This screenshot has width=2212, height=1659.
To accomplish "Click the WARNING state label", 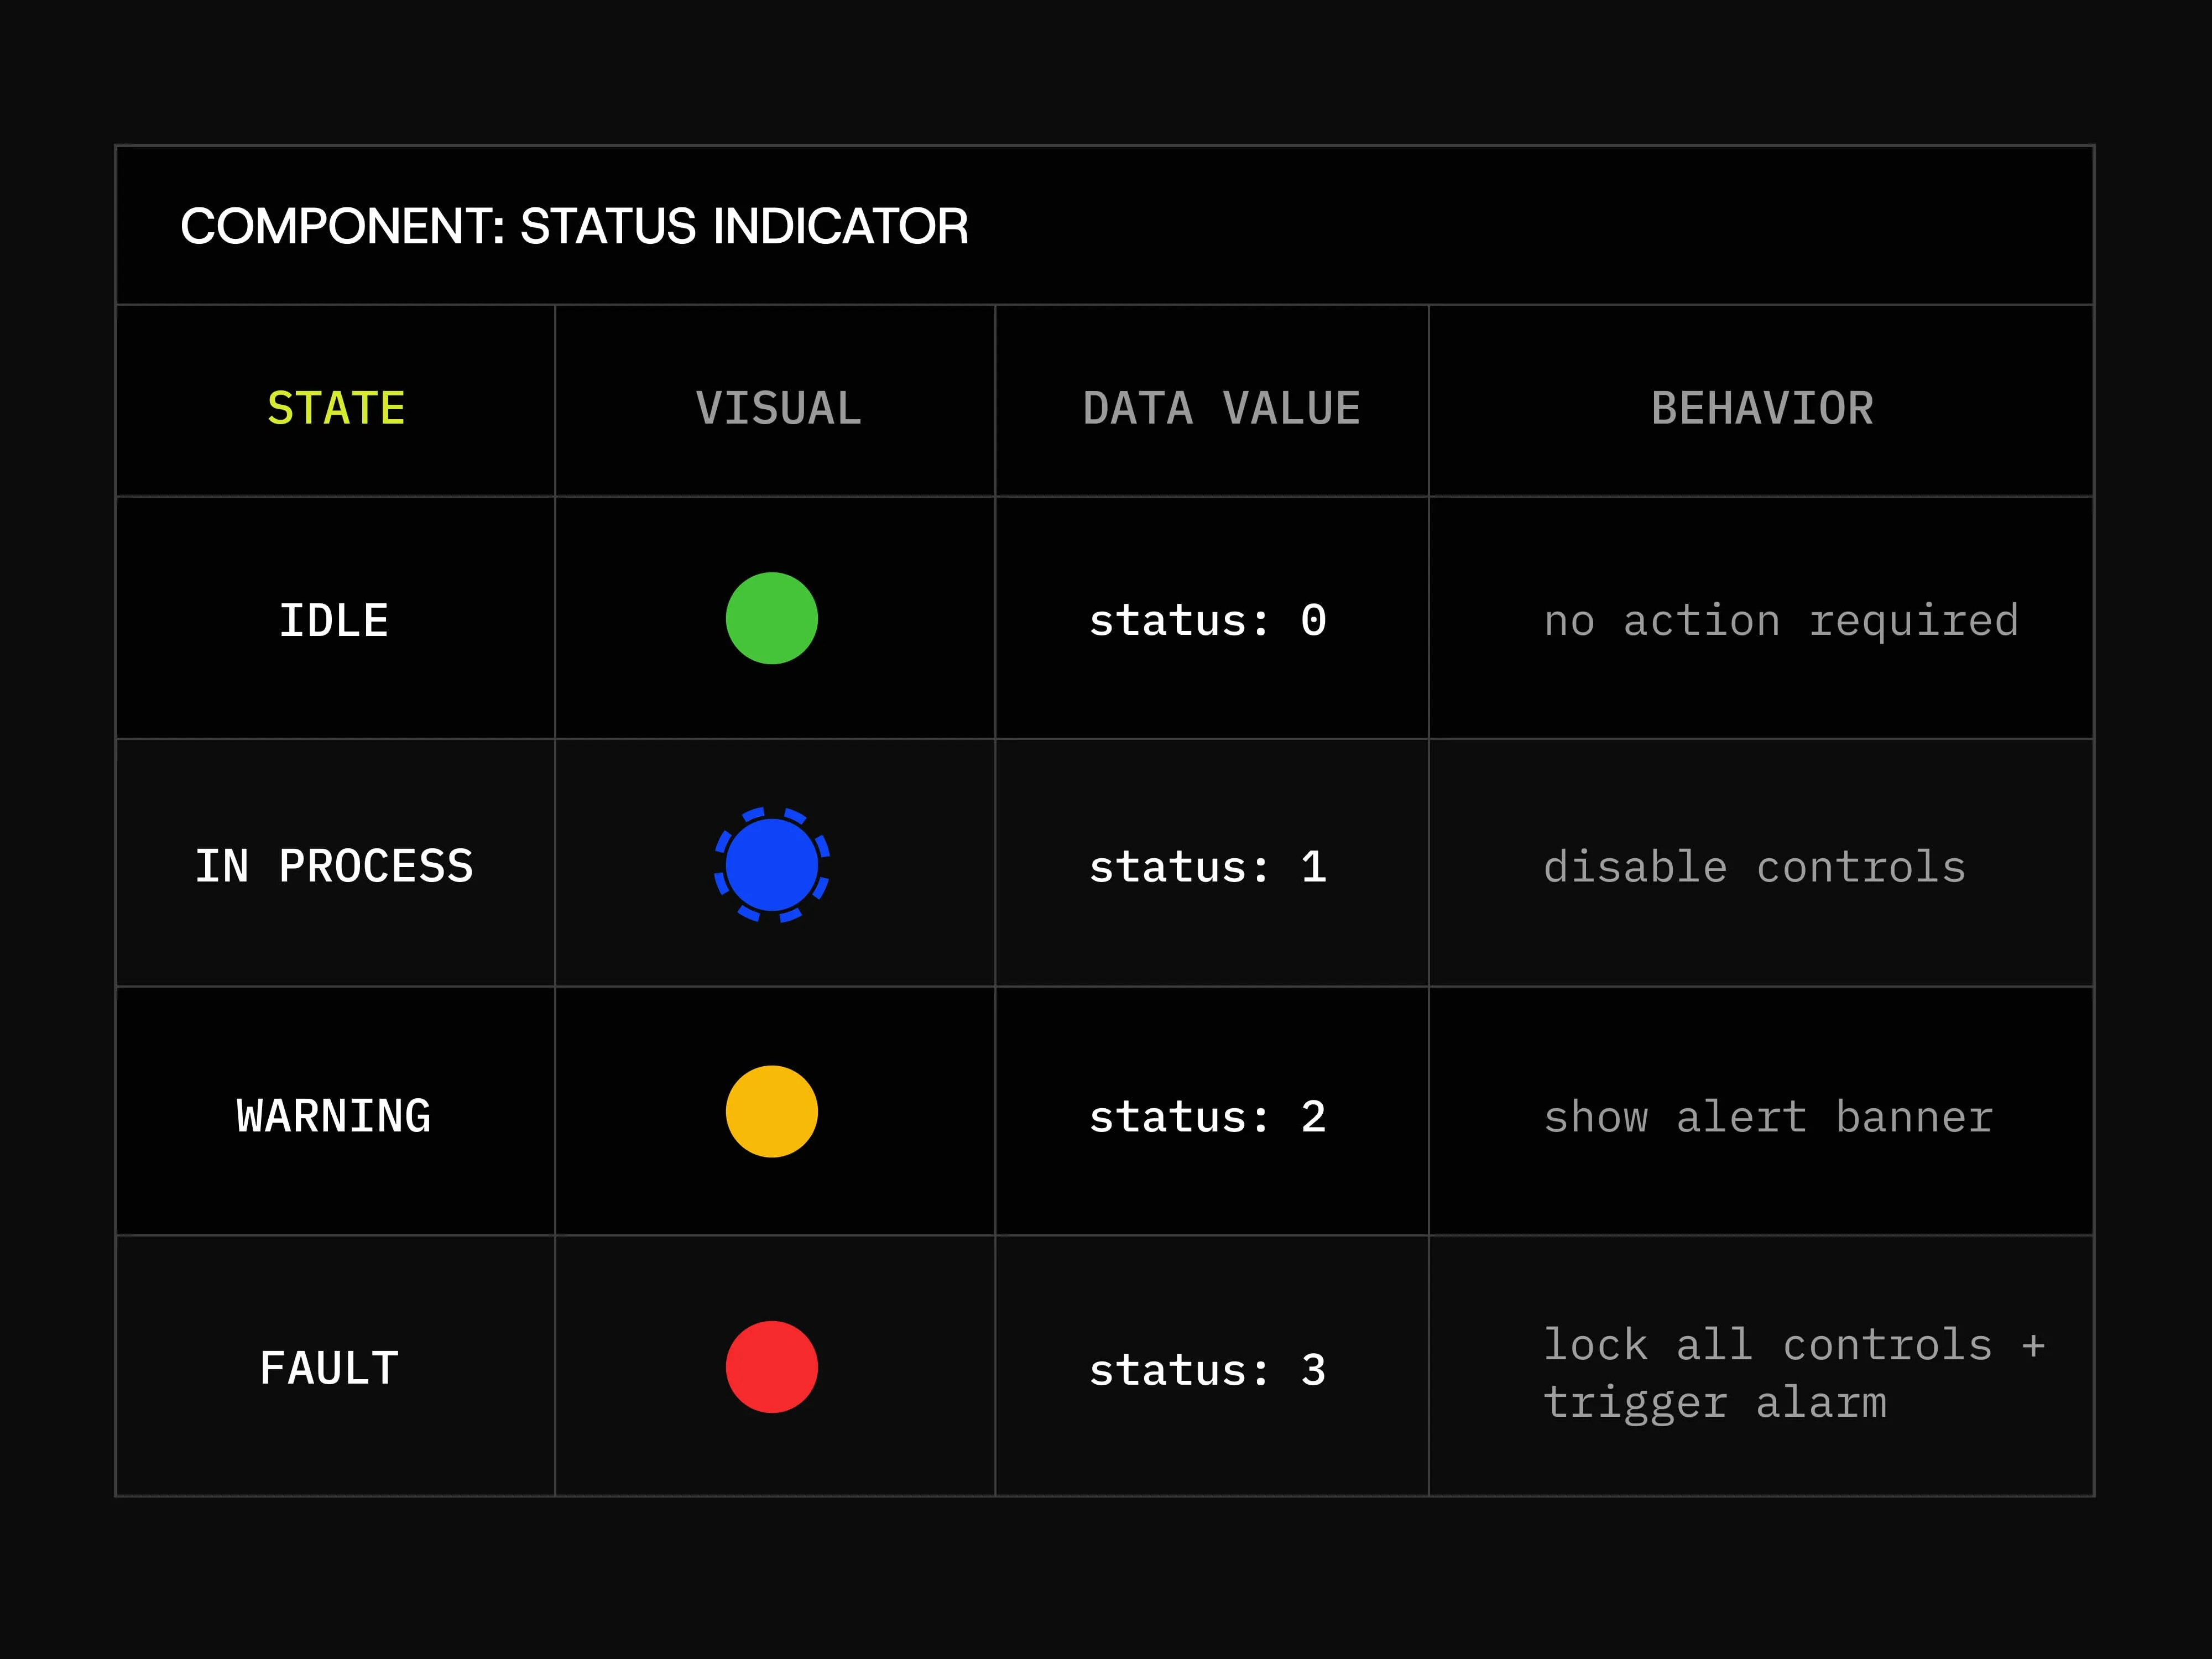I will pyautogui.click(x=333, y=1115).
